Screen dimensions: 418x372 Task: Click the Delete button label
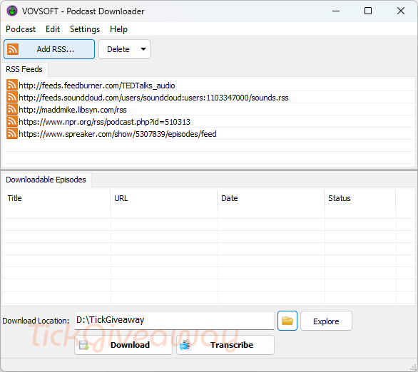coord(118,49)
